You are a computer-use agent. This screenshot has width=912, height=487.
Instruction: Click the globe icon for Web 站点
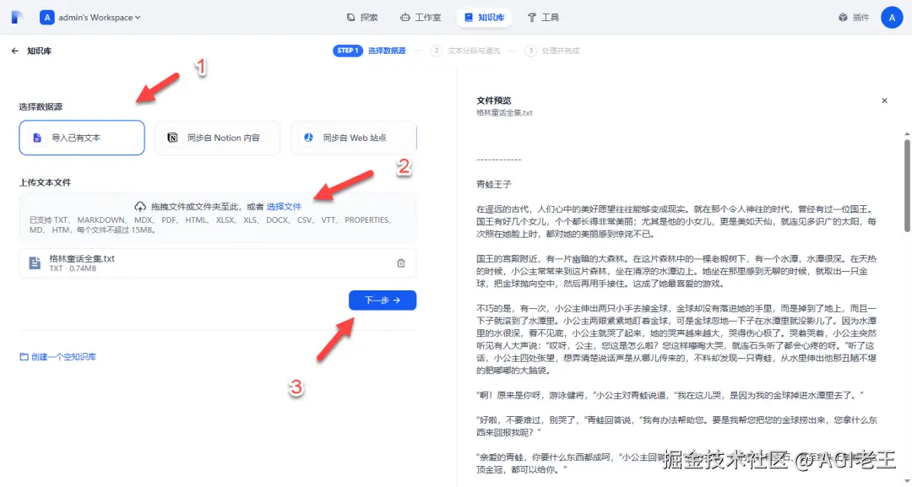(x=309, y=138)
